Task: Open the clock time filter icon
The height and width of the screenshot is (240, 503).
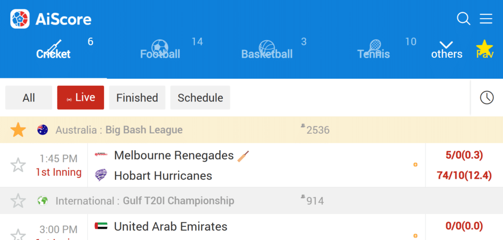Action: pyautogui.click(x=487, y=97)
